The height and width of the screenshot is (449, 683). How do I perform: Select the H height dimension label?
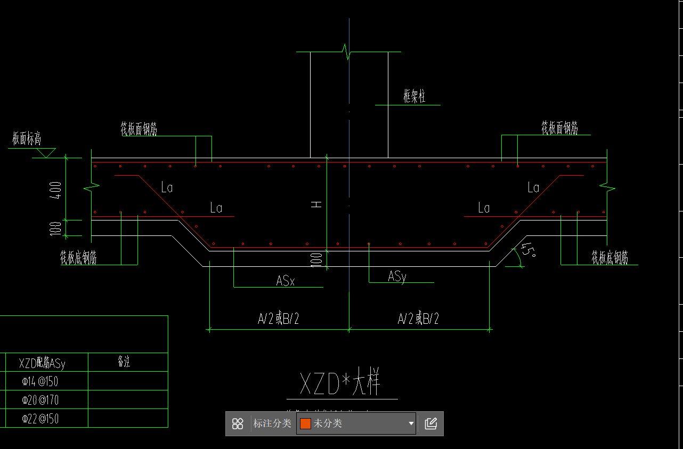[317, 204]
